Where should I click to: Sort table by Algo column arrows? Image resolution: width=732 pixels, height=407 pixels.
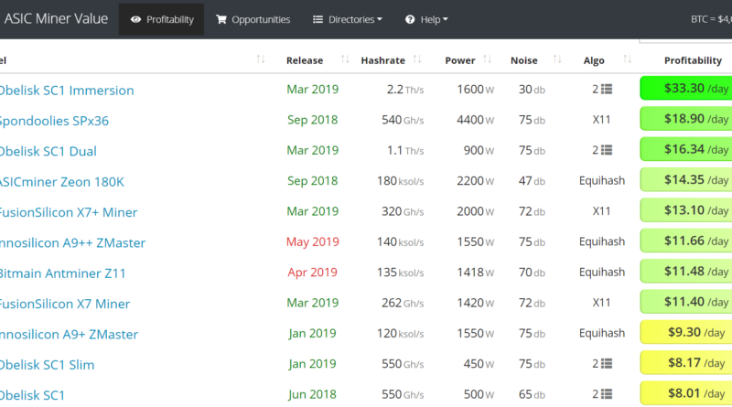tap(627, 59)
